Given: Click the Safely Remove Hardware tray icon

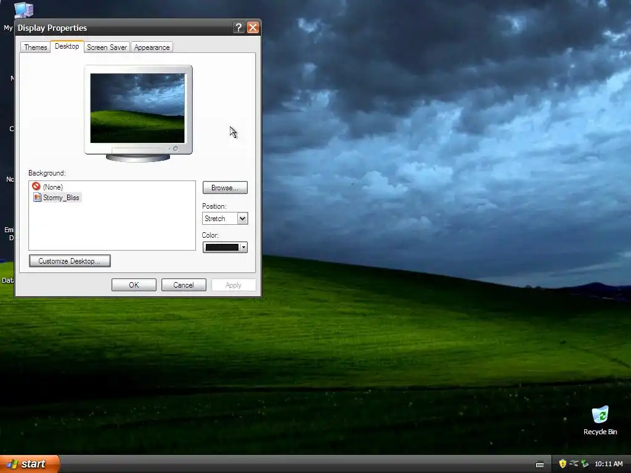Looking at the screenshot, I should pyautogui.click(x=574, y=464).
